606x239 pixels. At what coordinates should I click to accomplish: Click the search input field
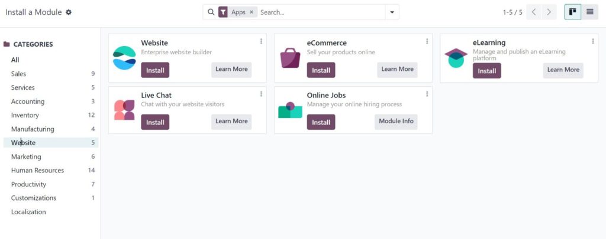320,12
